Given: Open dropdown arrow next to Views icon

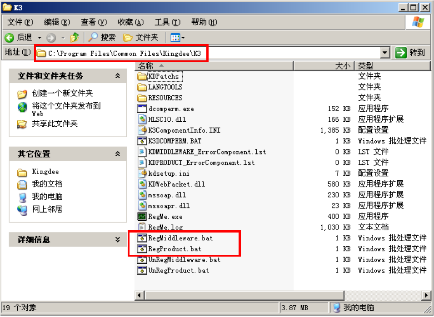Looking at the screenshot, I should click(183, 38).
